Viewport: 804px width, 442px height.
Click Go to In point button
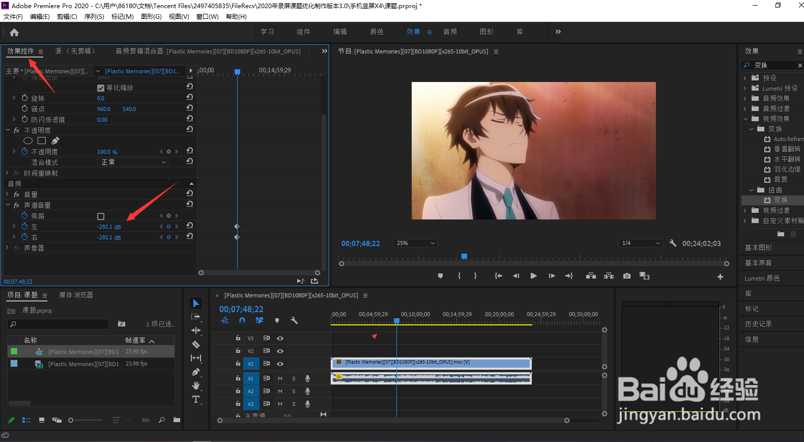tap(499, 276)
